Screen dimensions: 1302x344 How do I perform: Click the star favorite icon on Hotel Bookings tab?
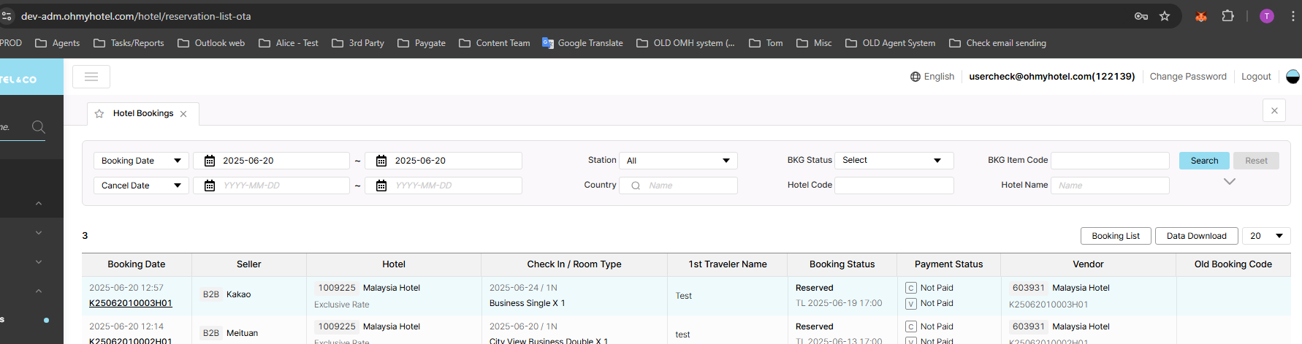tap(99, 114)
